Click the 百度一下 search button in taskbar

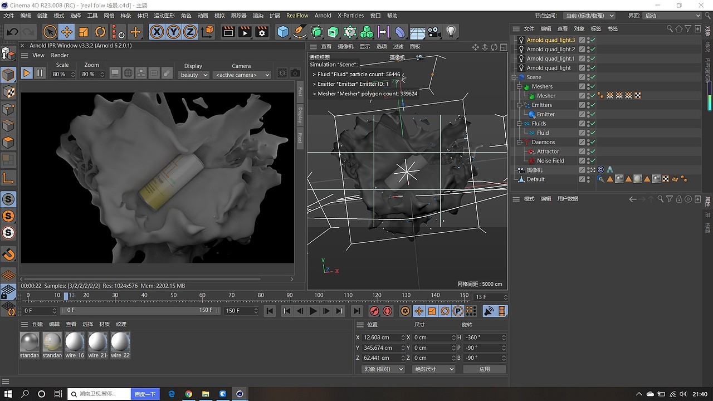pos(145,394)
